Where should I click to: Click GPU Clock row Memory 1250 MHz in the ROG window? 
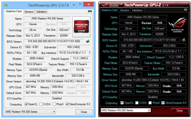click(153, 85)
